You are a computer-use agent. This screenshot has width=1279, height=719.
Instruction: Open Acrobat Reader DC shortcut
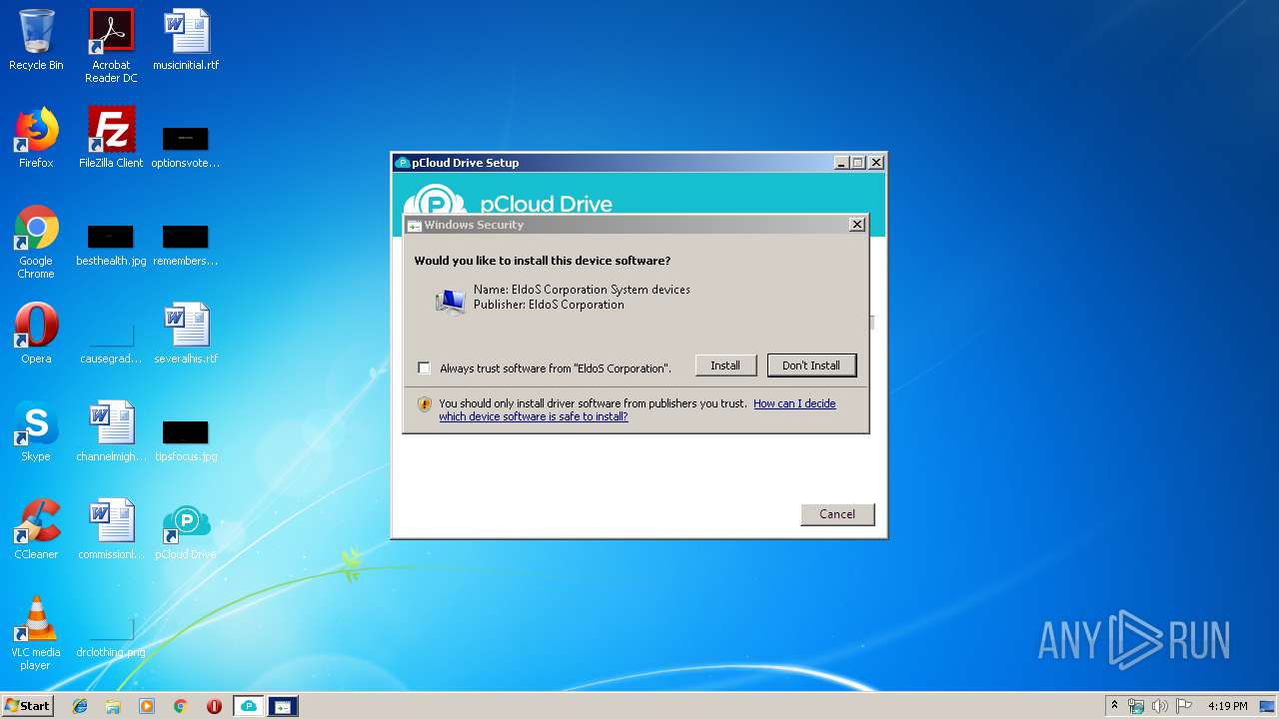111,46
